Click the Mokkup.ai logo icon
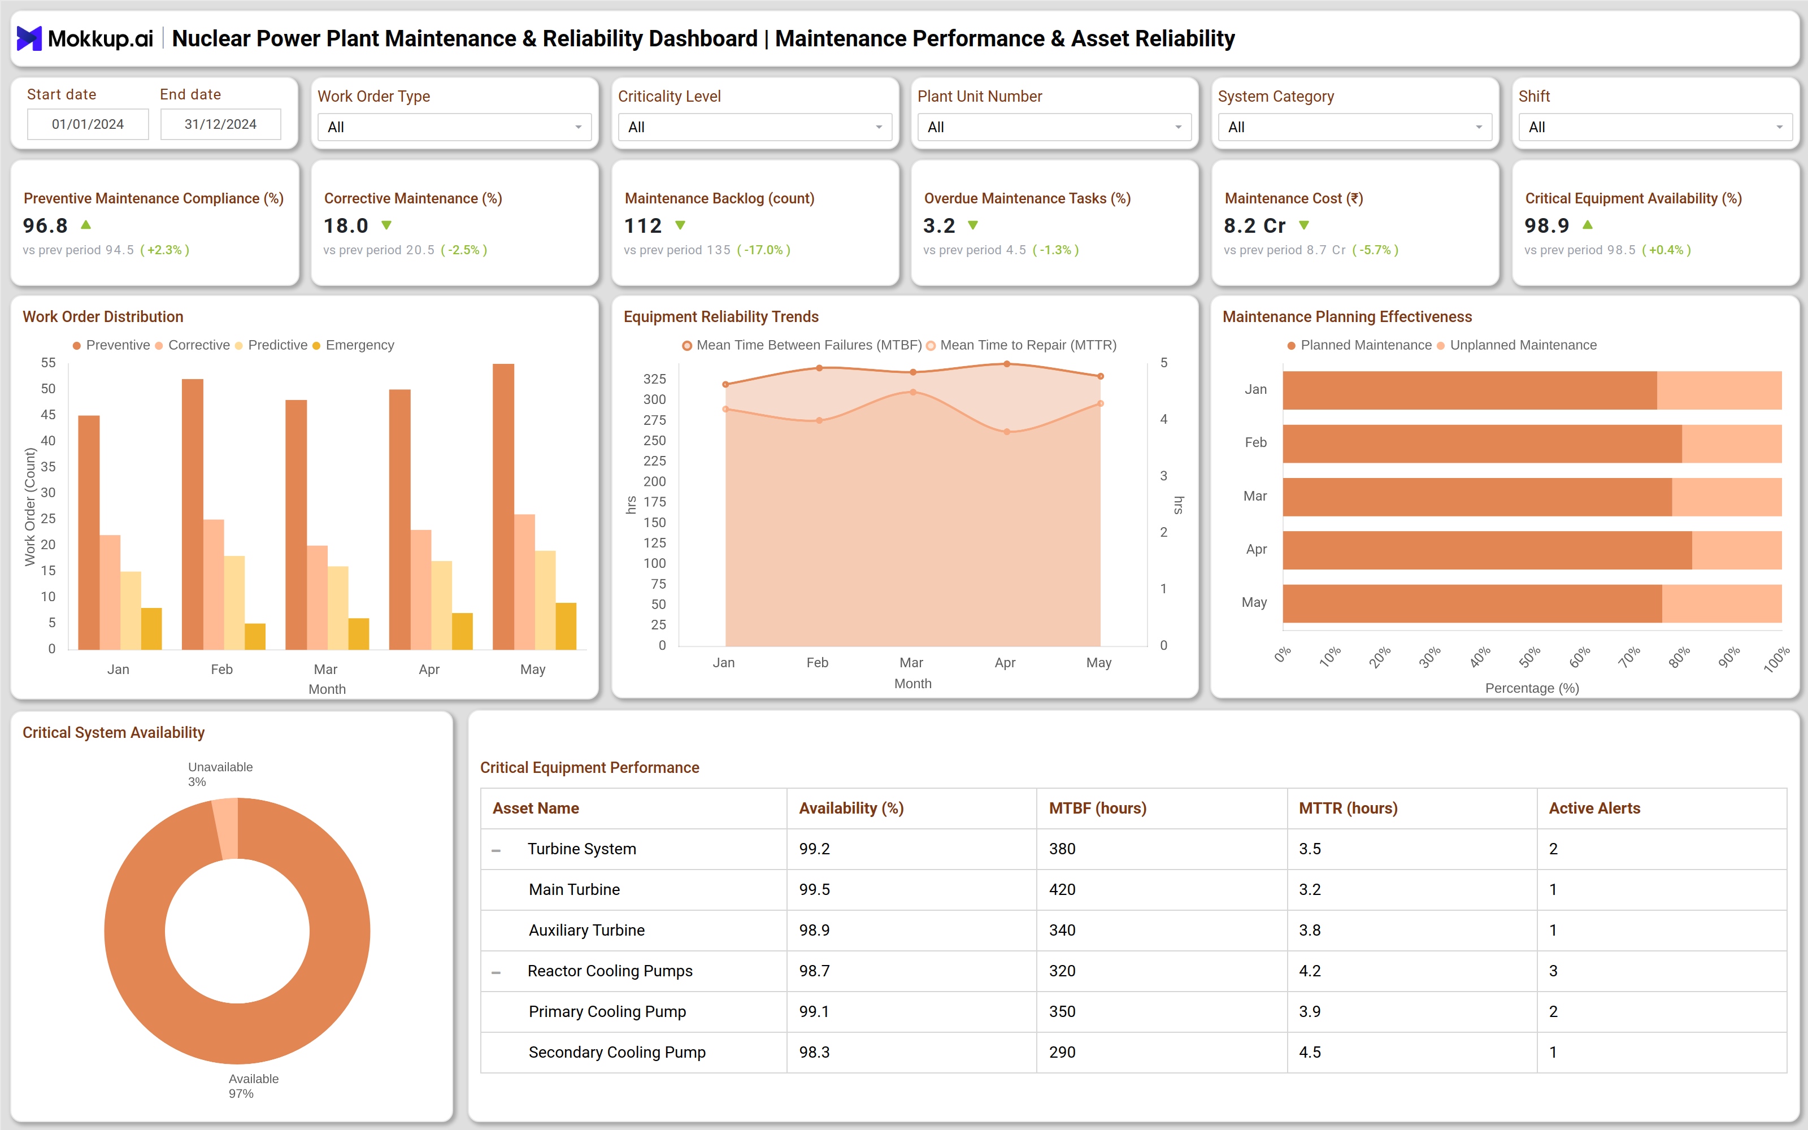This screenshot has width=1808, height=1130. pyautogui.click(x=29, y=38)
